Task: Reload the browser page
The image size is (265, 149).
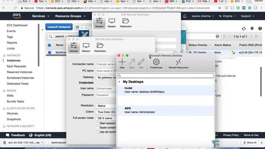Action: coord(15,8)
